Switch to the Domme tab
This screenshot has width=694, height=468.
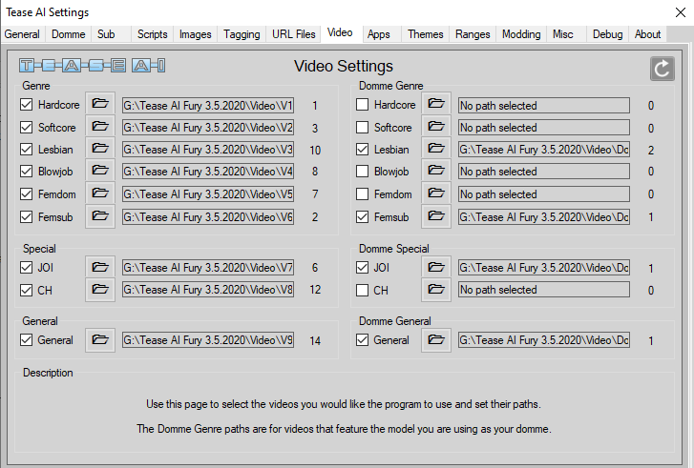pos(68,34)
